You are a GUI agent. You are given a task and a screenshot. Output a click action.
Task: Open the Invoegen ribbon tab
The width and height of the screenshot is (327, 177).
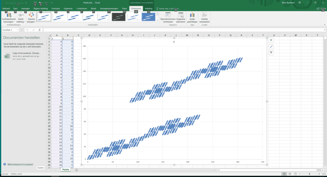25,8
